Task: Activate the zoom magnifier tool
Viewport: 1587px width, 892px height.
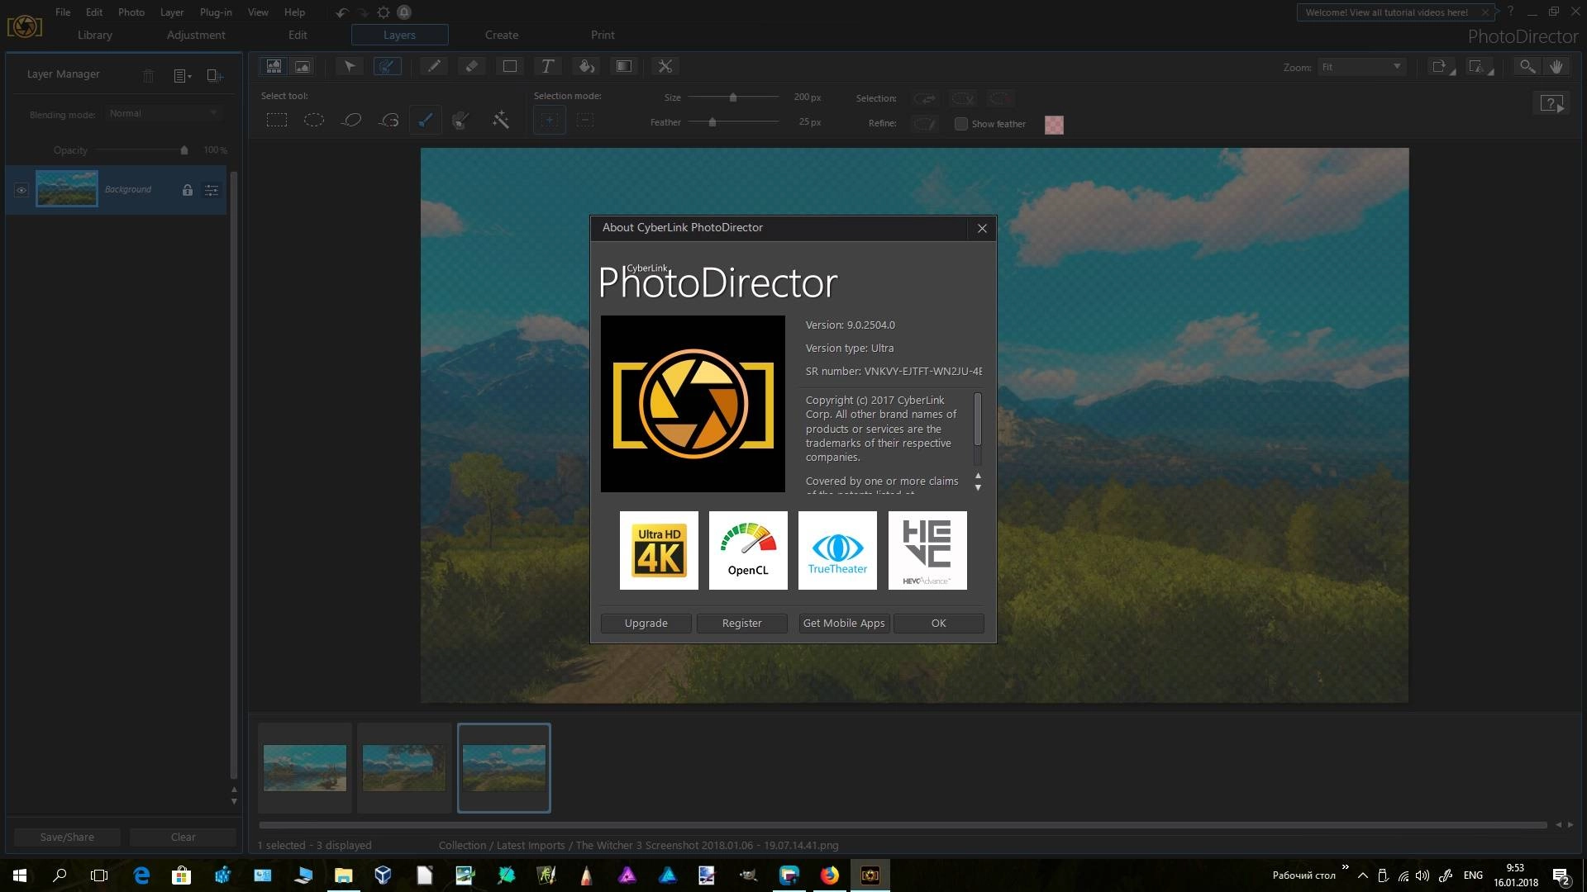Action: pyautogui.click(x=1527, y=67)
